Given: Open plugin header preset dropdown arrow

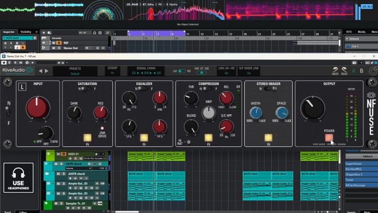Looking at the screenshot, I should click(67, 62).
